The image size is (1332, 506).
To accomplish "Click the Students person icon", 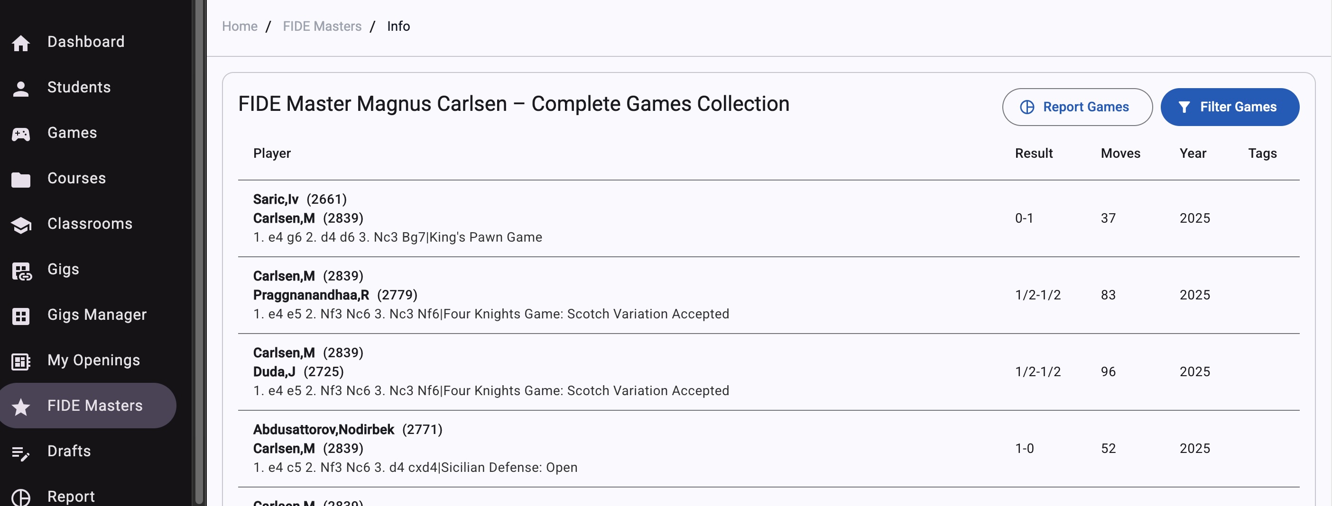I will pos(21,88).
